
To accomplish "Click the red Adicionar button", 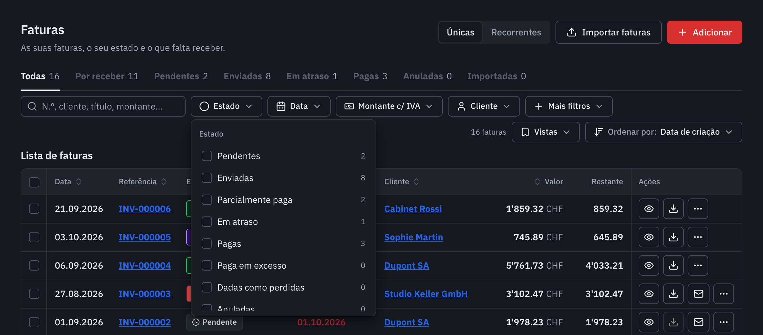I will (x=704, y=32).
